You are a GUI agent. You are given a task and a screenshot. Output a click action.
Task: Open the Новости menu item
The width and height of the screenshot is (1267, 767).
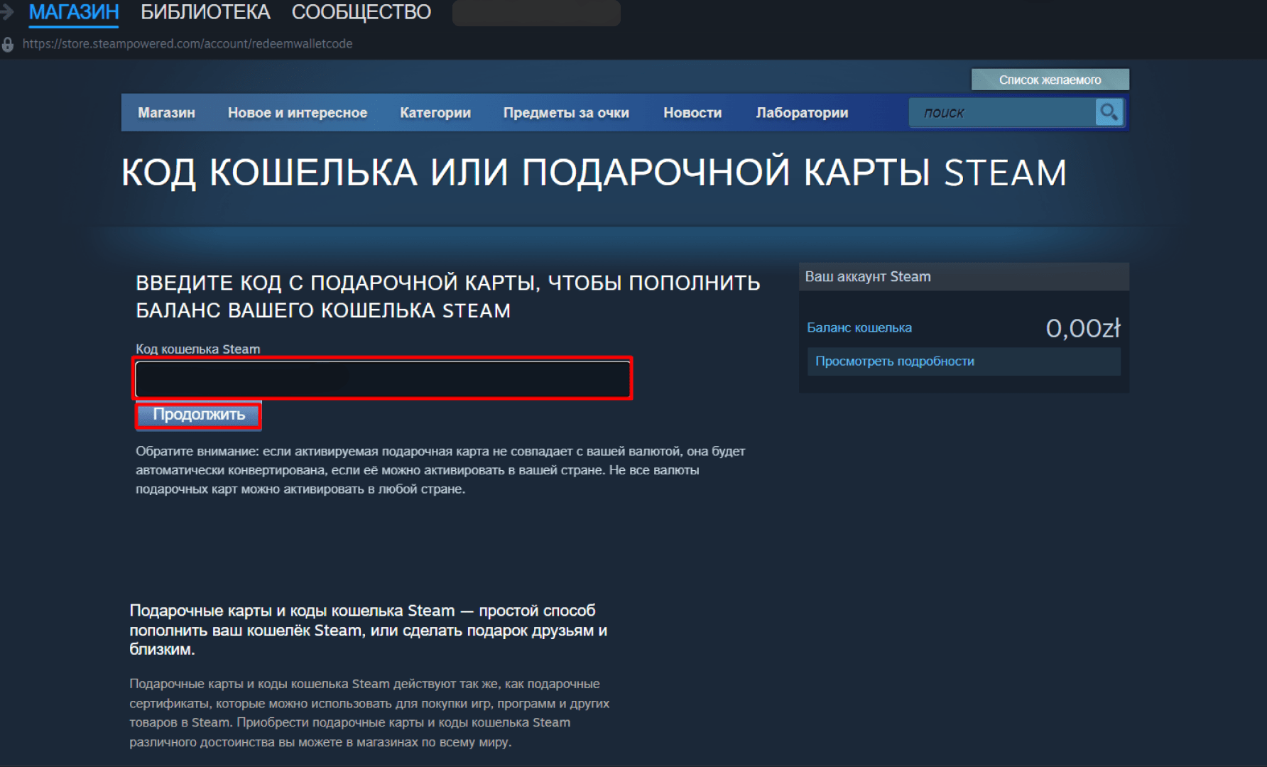[692, 113]
